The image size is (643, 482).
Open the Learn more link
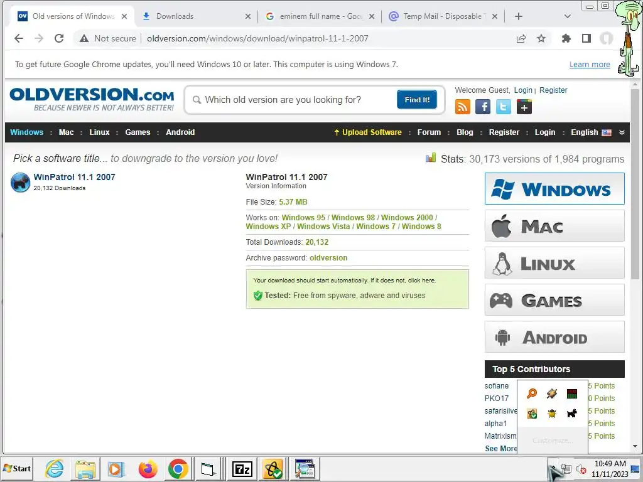(590, 65)
